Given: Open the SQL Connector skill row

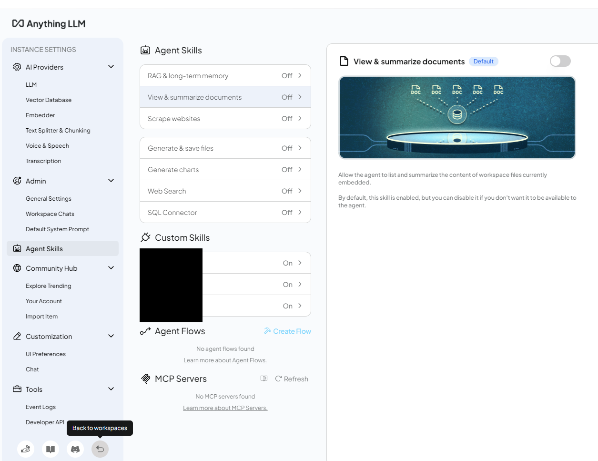Looking at the screenshot, I should 225,213.
